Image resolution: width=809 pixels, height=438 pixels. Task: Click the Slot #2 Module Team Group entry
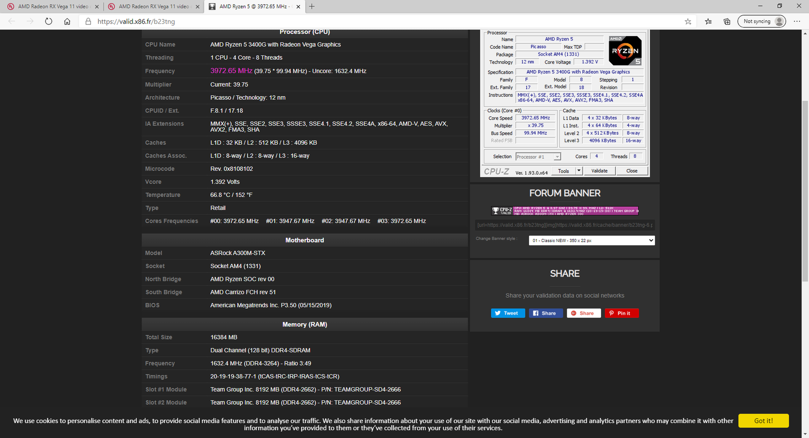(305, 403)
